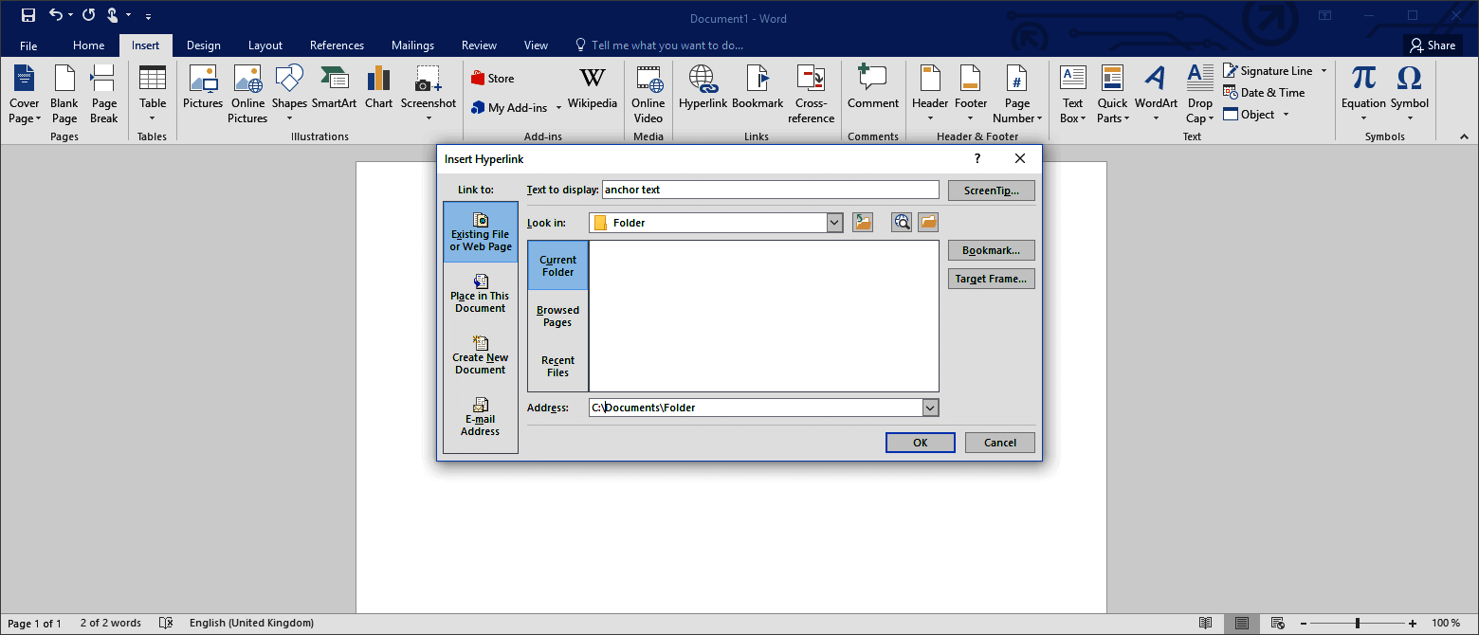
Task: Click the Browse the Web icon
Action: [901, 221]
